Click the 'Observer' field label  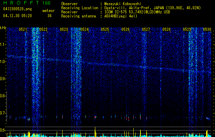tap(69, 4)
